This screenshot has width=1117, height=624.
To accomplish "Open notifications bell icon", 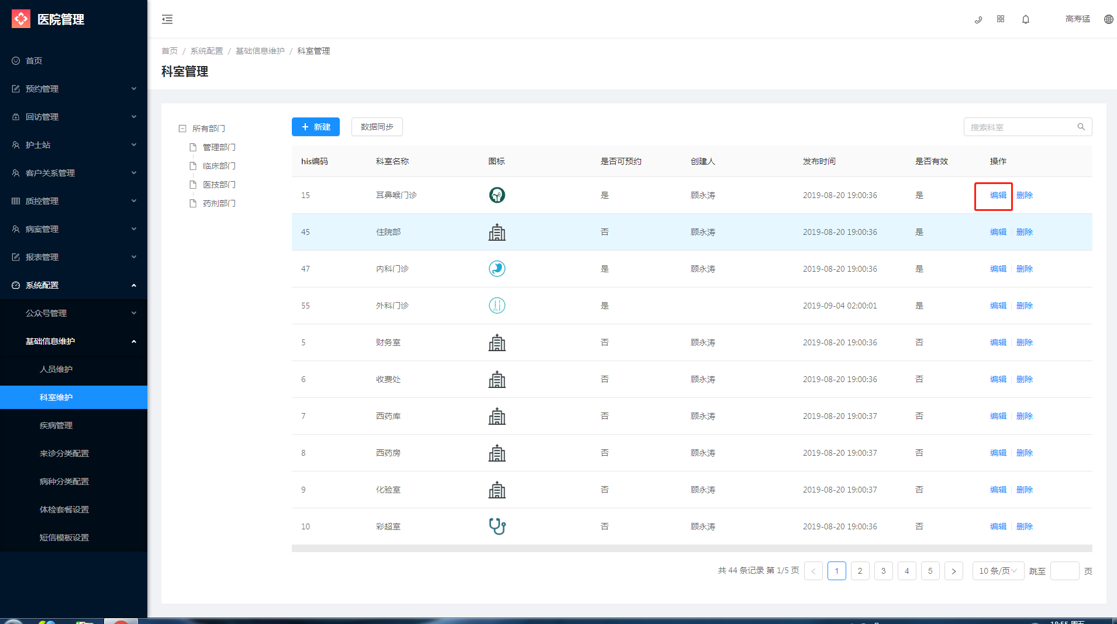I will coord(1026,19).
